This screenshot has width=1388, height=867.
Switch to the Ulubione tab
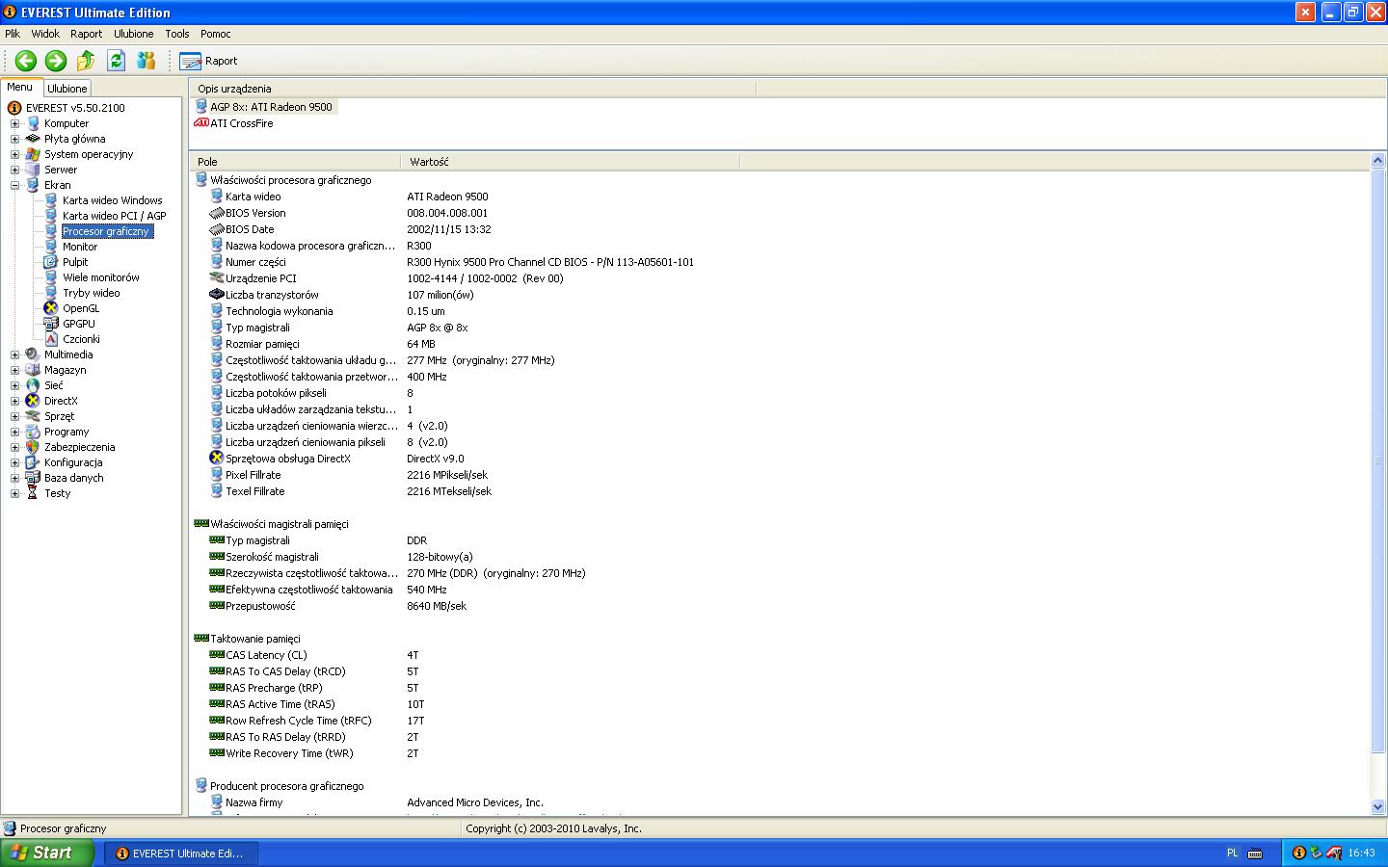tap(67, 89)
